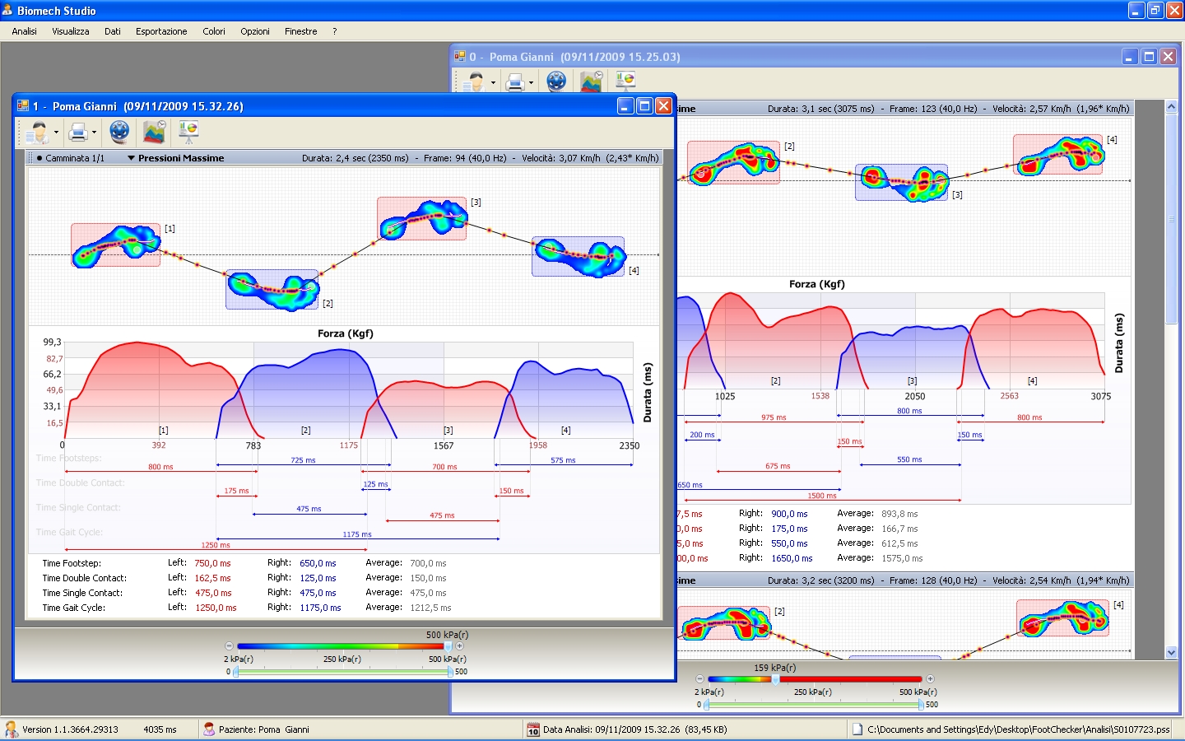Click the right handle of window 0 green range slider

[921, 705]
